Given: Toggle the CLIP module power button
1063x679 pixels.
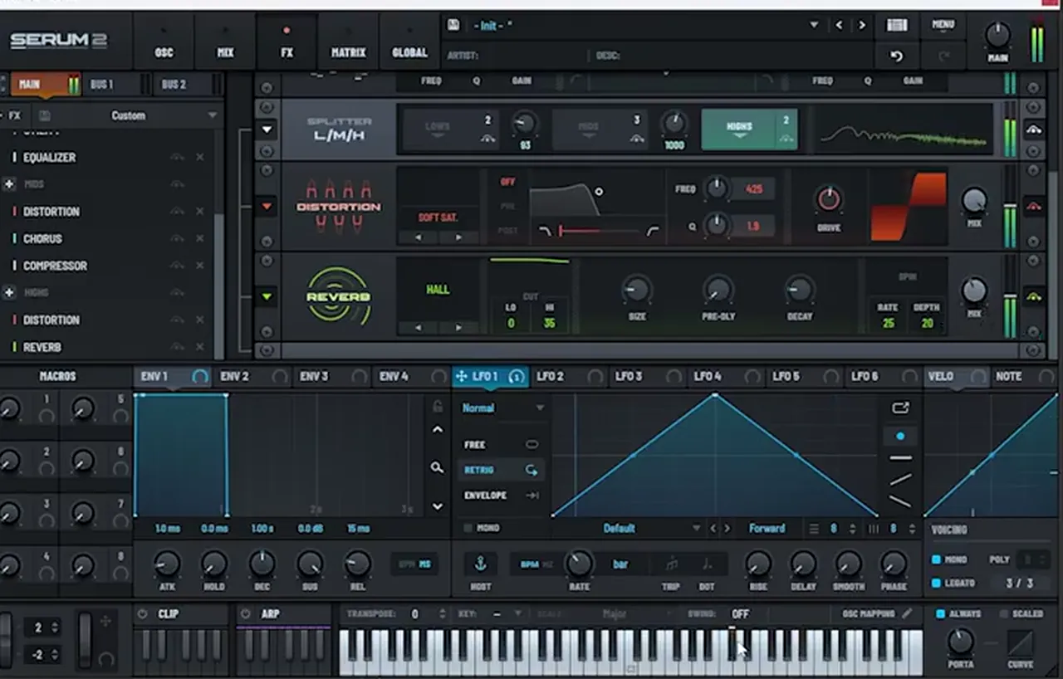Looking at the screenshot, I should pyautogui.click(x=143, y=614).
